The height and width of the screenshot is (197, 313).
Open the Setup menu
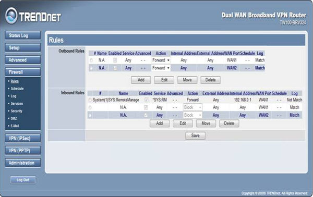pos(23,47)
